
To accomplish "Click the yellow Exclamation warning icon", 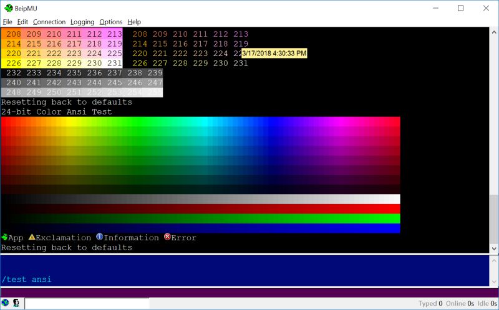I will click(x=32, y=237).
